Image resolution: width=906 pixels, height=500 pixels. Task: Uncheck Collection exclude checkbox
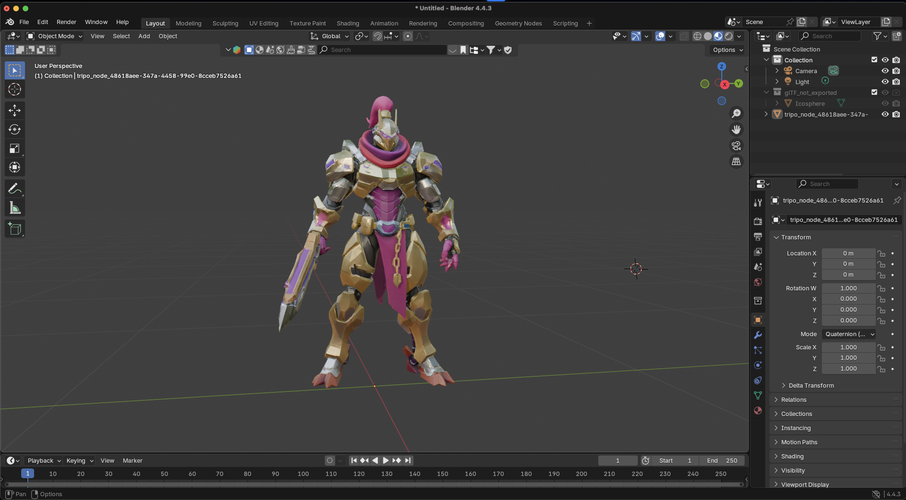click(x=874, y=60)
